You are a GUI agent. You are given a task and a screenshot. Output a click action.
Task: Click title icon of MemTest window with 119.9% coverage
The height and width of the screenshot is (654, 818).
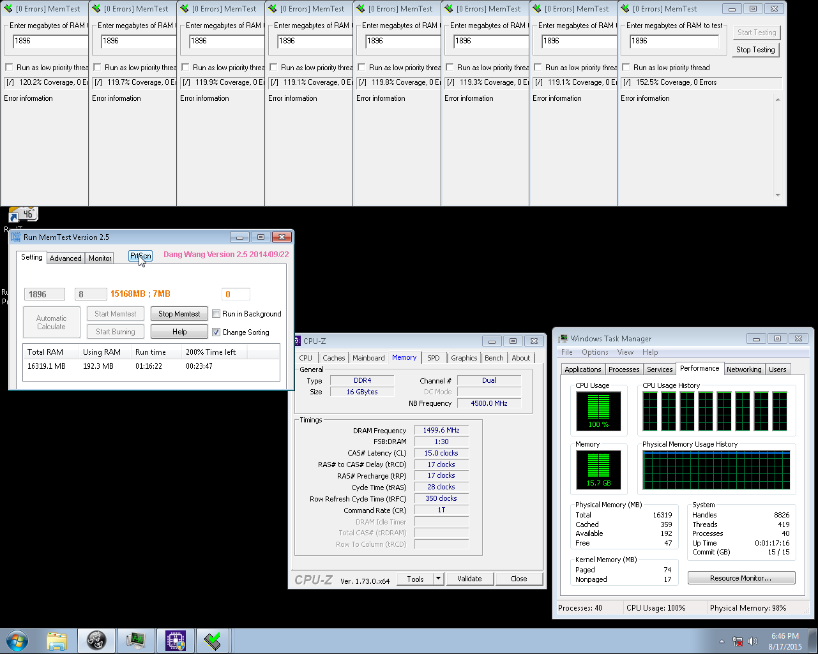[x=185, y=9]
